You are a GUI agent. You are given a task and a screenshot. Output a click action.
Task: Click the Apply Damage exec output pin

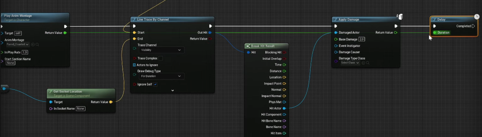point(396,26)
